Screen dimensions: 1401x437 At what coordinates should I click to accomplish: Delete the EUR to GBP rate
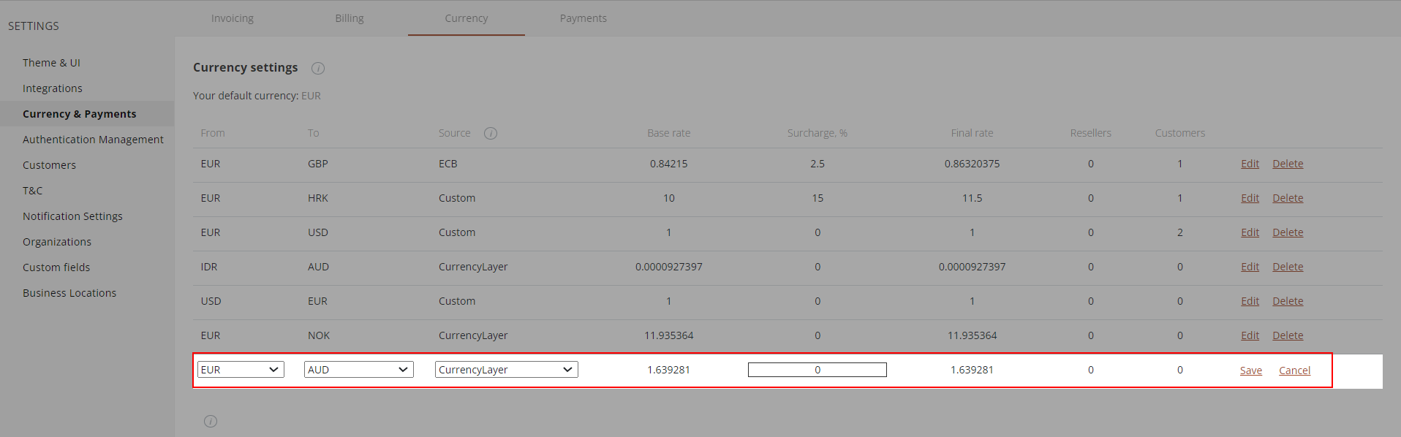point(1288,164)
